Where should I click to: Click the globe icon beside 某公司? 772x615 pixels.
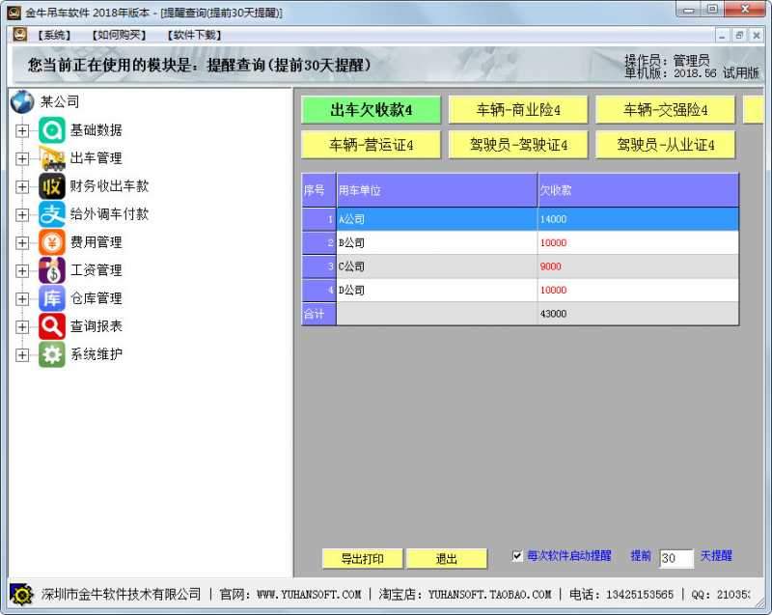(21, 100)
